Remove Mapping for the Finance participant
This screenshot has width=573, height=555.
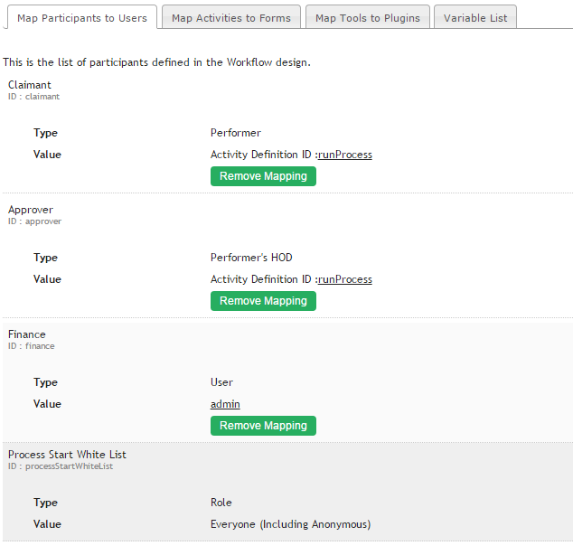(x=263, y=426)
